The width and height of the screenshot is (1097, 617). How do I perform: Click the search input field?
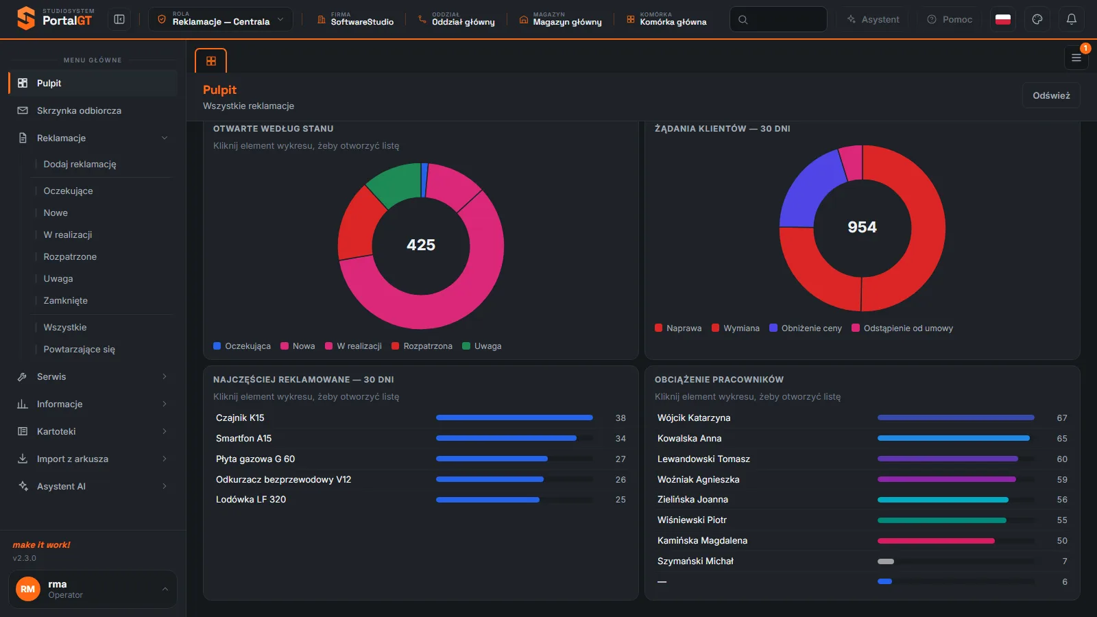pyautogui.click(x=778, y=19)
